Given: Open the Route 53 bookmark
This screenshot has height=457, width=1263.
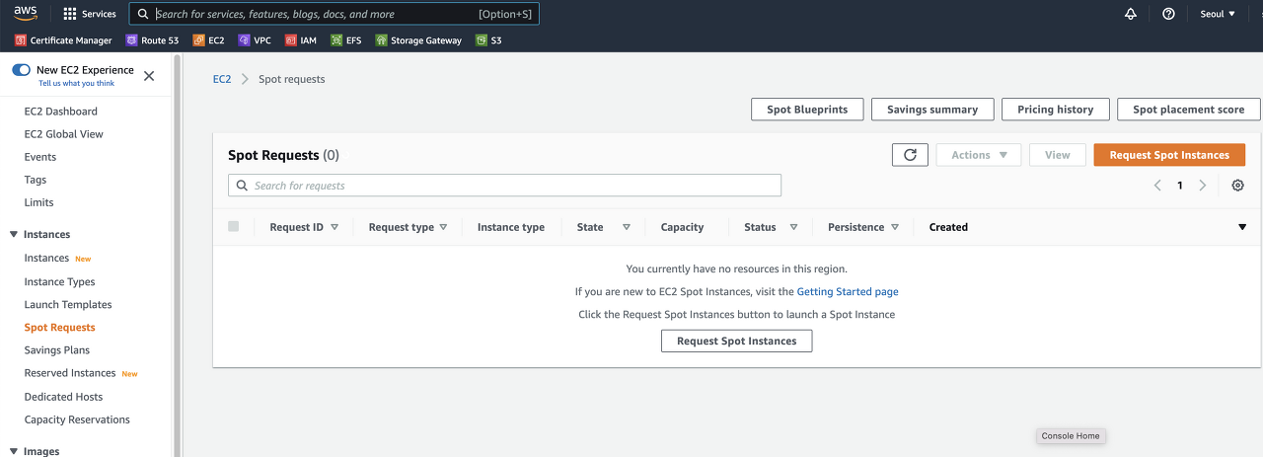Looking at the screenshot, I should click(153, 40).
